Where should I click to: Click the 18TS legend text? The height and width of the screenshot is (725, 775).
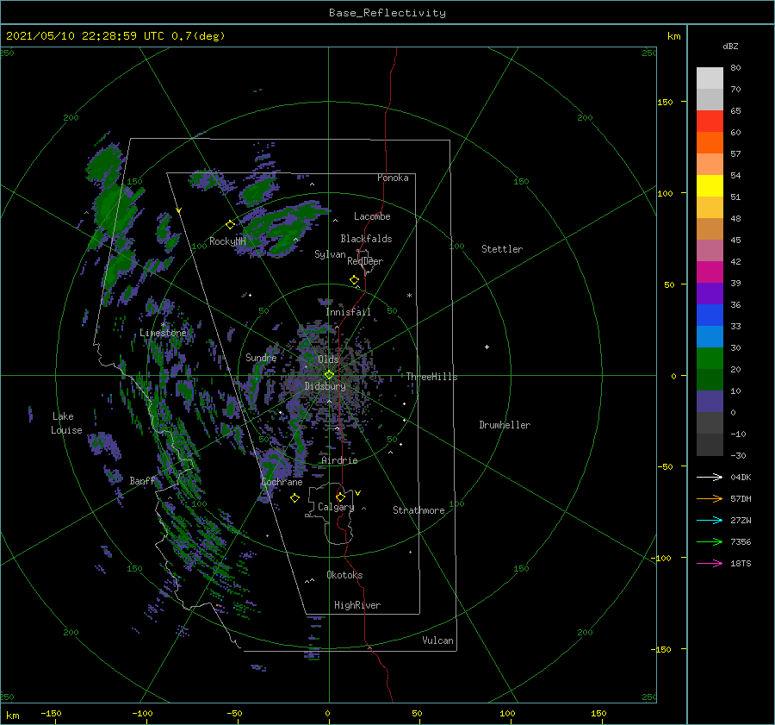(x=741, y=563)
